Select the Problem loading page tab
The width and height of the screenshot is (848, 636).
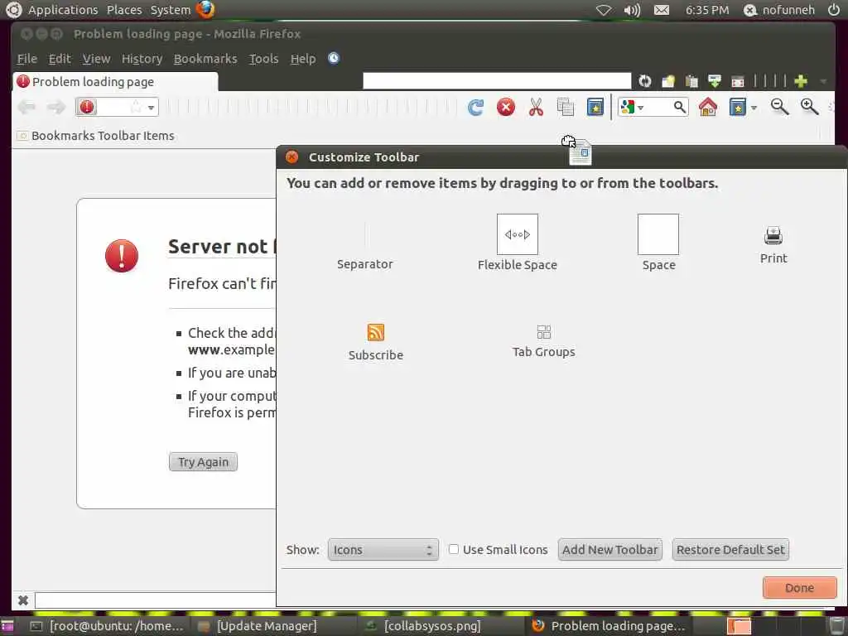tap(115, 82)
